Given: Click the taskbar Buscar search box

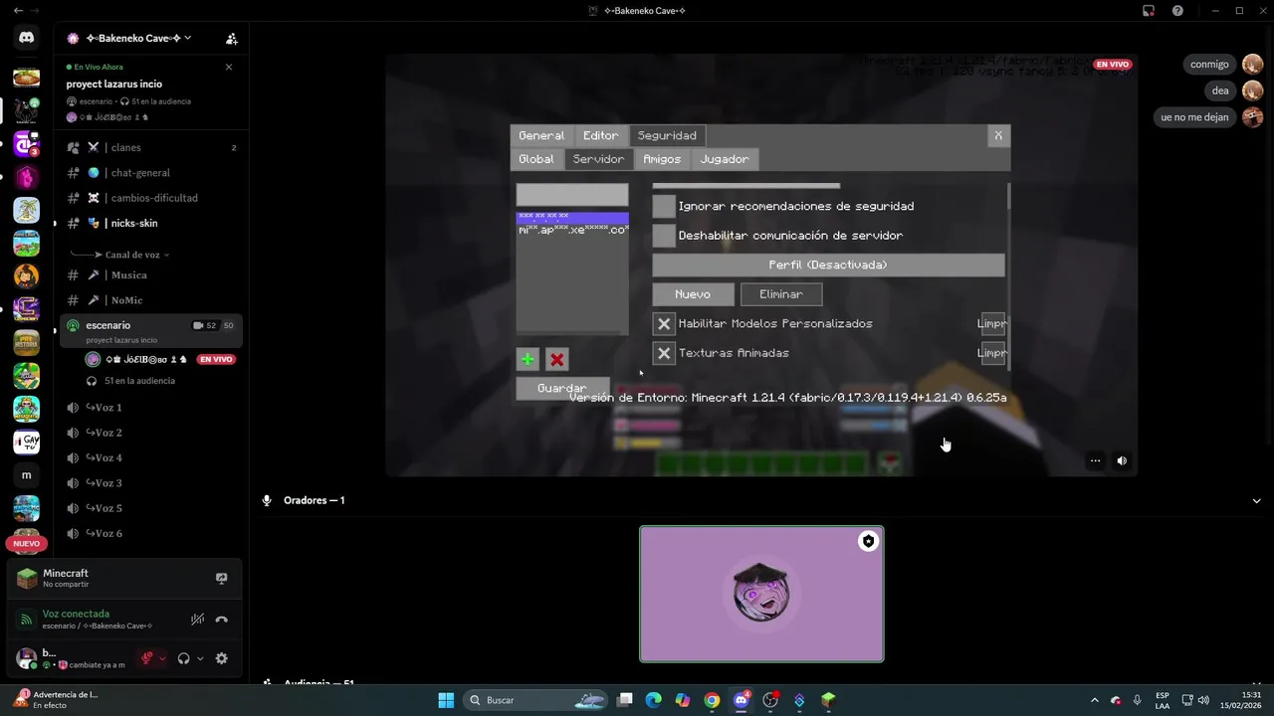Looking at the screenshot, I should [537, 700].
